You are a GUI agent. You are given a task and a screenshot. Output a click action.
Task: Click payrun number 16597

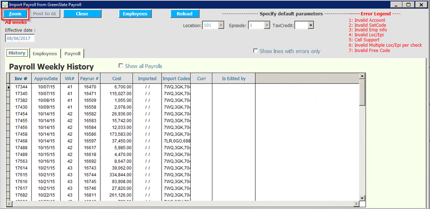pos(89,141)
